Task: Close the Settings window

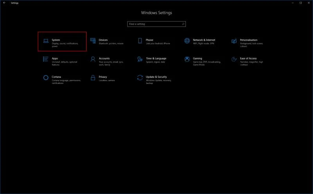Action: [x=309, y=3]
